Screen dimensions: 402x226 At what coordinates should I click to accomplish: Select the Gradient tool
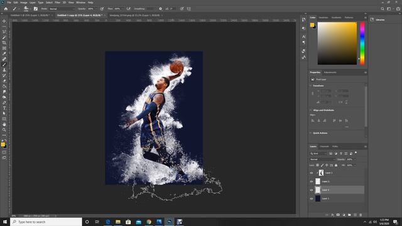click(4, 87)
